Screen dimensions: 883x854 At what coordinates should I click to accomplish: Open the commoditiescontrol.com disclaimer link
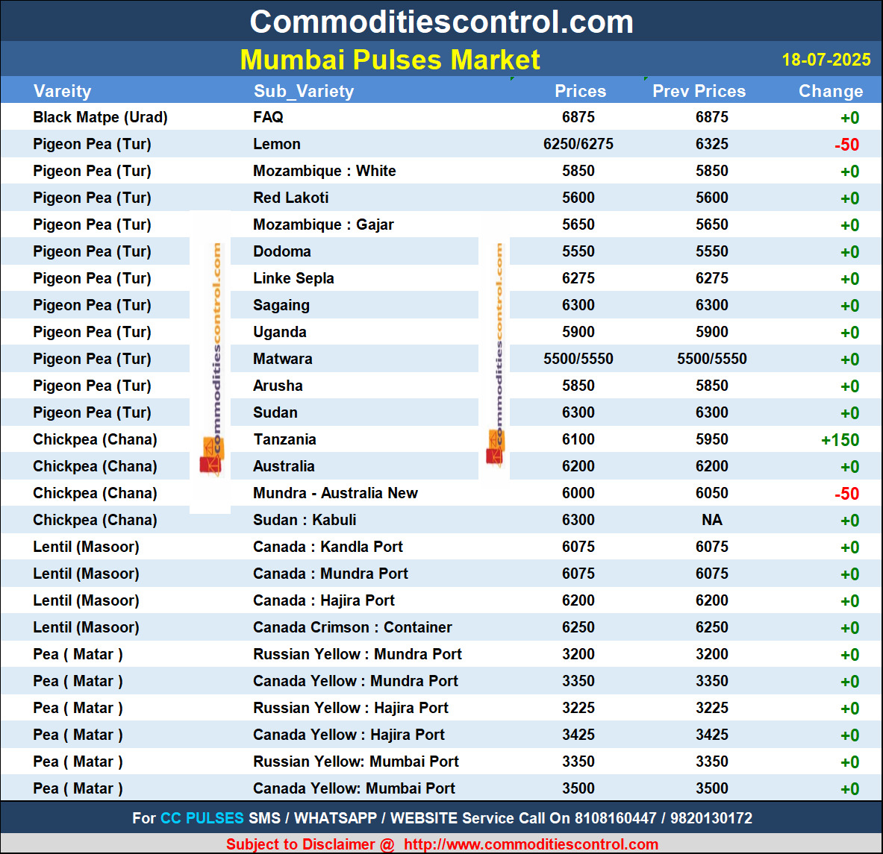pyautogui.click(x=531, y=844)
